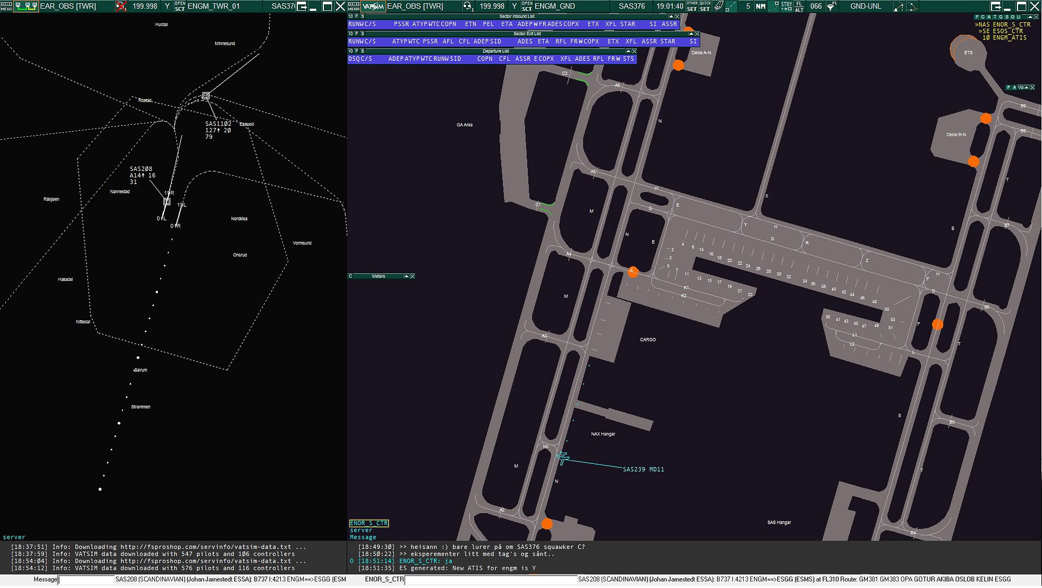Open the MENU button in left radar window
This screenshot has height=588, width=1042.
coord(6,6)
